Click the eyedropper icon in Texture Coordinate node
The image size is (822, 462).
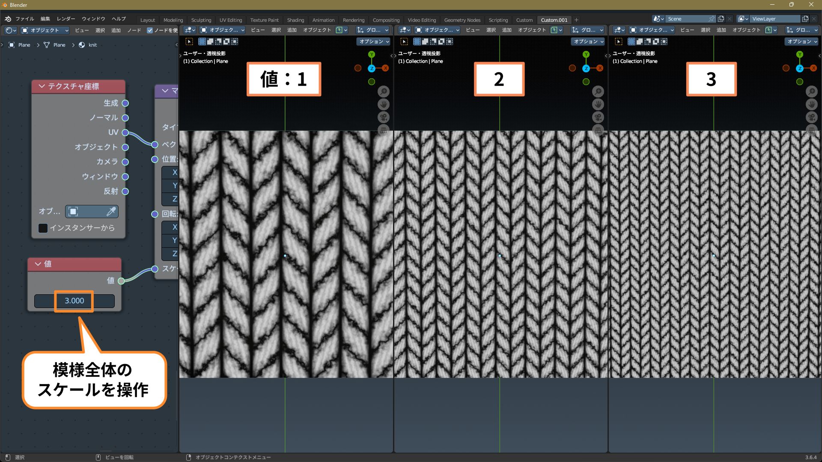[x=111, y=211]
